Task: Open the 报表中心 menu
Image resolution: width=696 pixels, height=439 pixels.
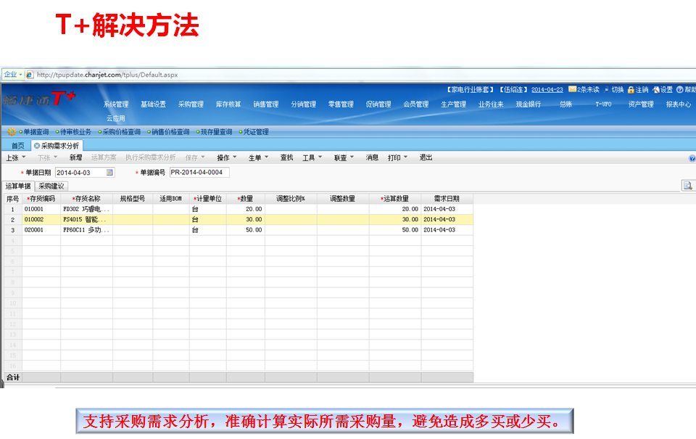Action: click(x=679, y=104)
